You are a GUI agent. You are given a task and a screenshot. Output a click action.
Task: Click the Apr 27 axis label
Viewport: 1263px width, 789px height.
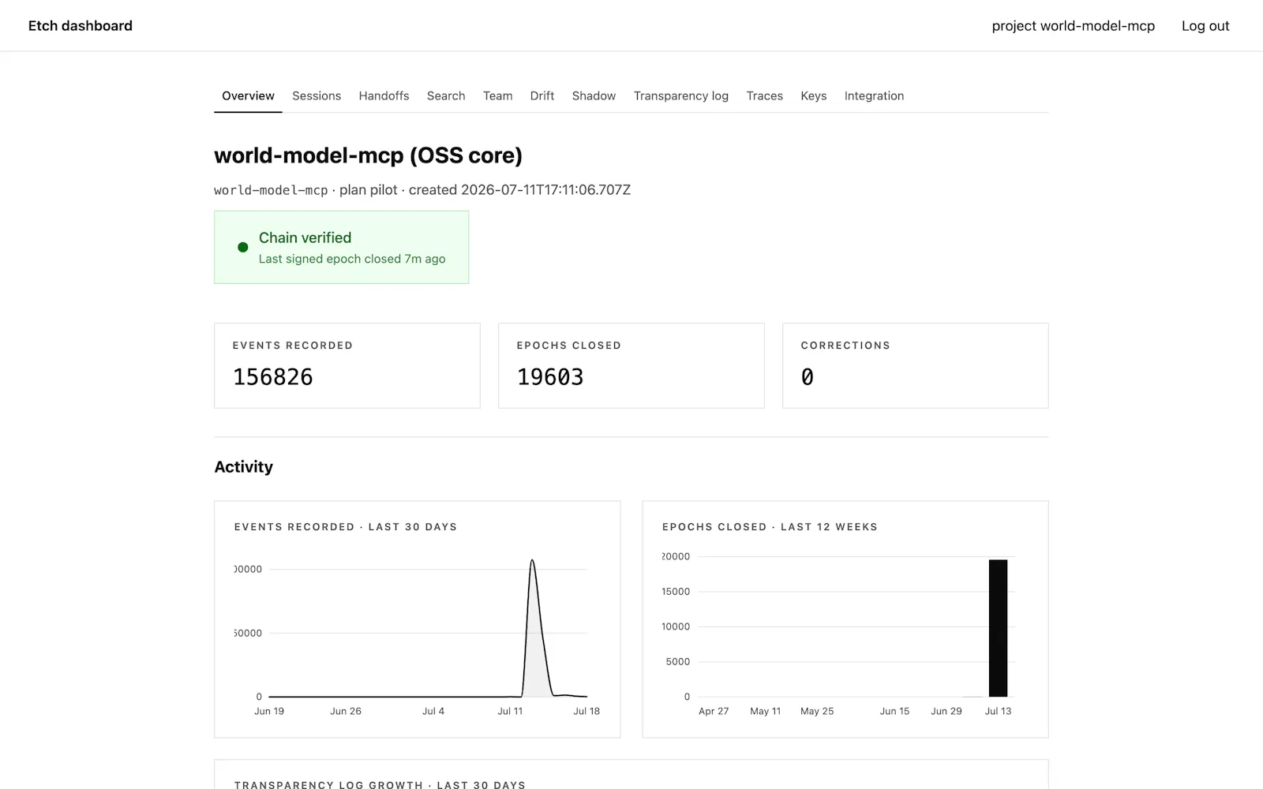tap(714, 711)
